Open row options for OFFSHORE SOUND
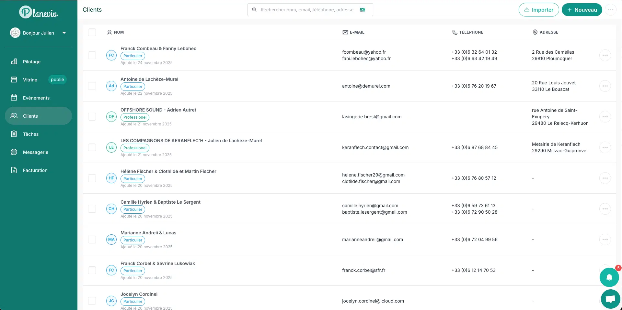The height and width of the screenshot is (310, 622). tap(605, 117)
